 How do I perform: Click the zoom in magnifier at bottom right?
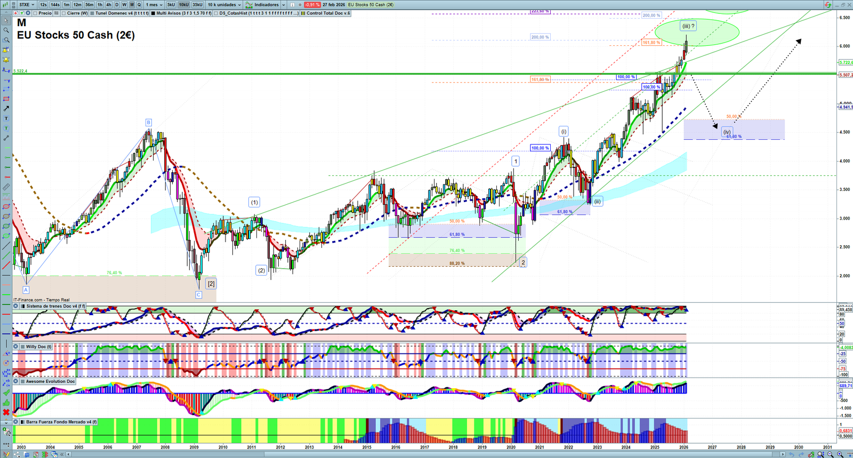point(841,454)
